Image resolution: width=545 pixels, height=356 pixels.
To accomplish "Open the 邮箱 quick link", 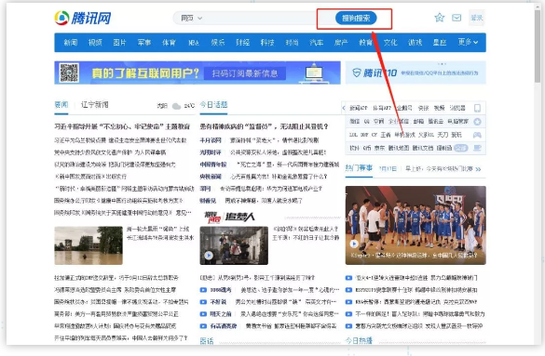I will coord(418,122).
